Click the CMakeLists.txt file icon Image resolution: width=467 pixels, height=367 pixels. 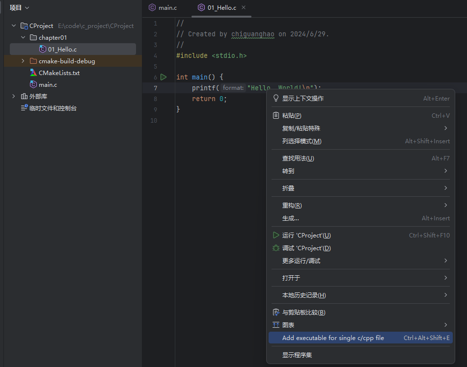point(33,73)
